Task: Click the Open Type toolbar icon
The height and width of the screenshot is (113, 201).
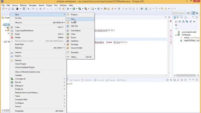Action: click(105, 9)
